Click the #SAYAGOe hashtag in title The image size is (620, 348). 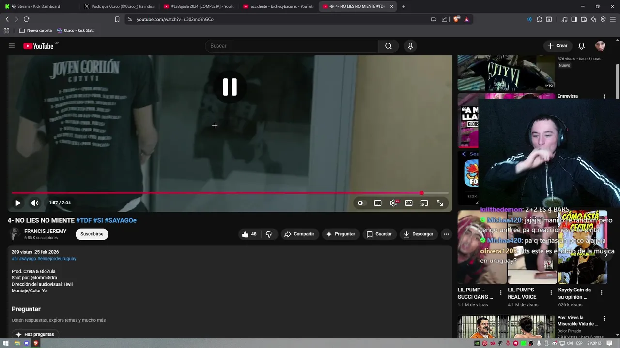[x=121, y=220]
